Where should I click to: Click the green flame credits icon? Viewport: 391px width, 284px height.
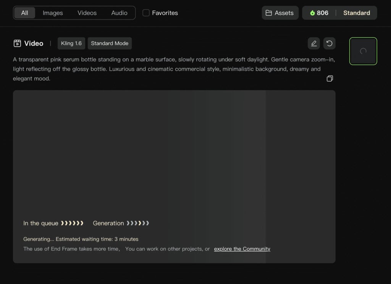tap(312, 13)
